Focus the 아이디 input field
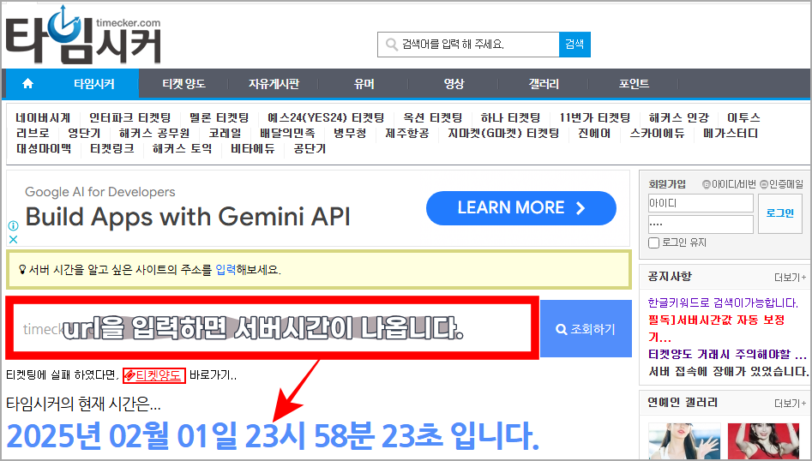Viewport: 812px width, 461px height. 701,203
